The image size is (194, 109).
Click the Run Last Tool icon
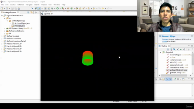tap(63, 8)
